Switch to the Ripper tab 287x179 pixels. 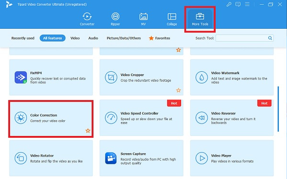click(115, 19)
